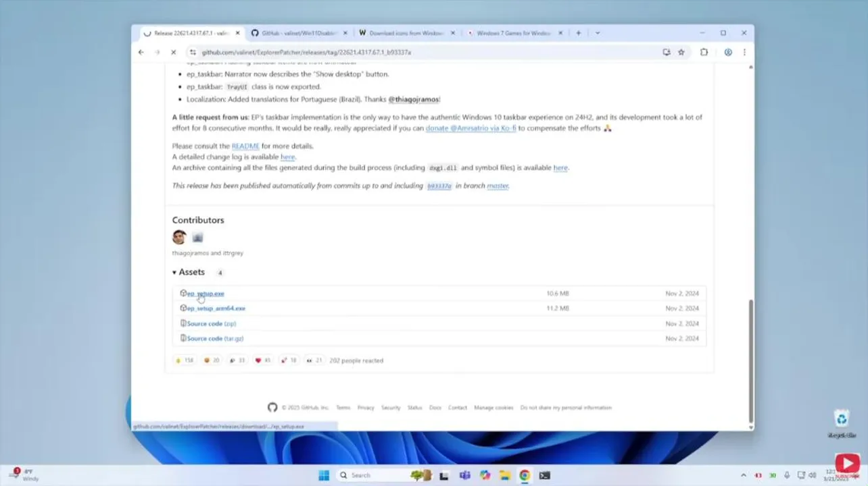Download Source code (tar.gz)
Screen dimensions: 868x486
(x=215, y=338)
